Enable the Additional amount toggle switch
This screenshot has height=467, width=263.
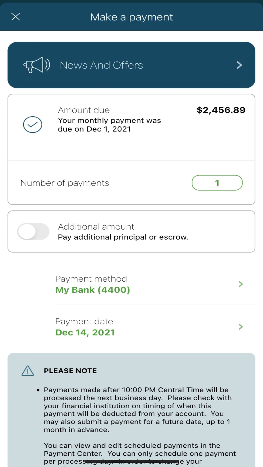(33, 231)
